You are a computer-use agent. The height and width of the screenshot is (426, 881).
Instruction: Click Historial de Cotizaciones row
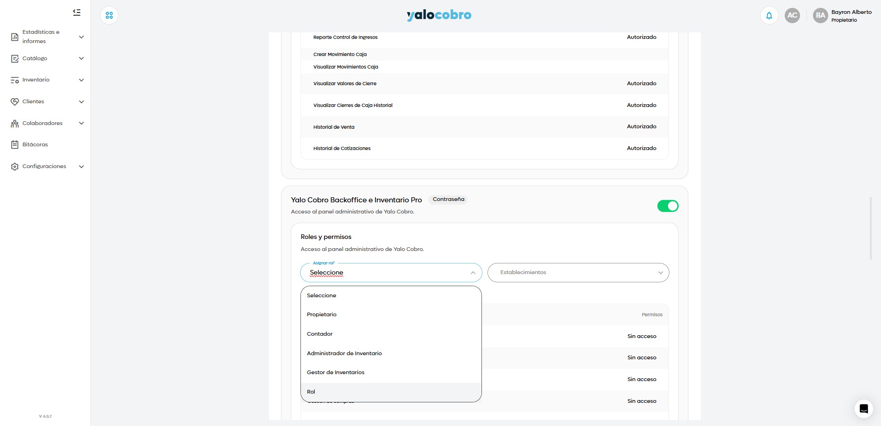coord(484,148)
